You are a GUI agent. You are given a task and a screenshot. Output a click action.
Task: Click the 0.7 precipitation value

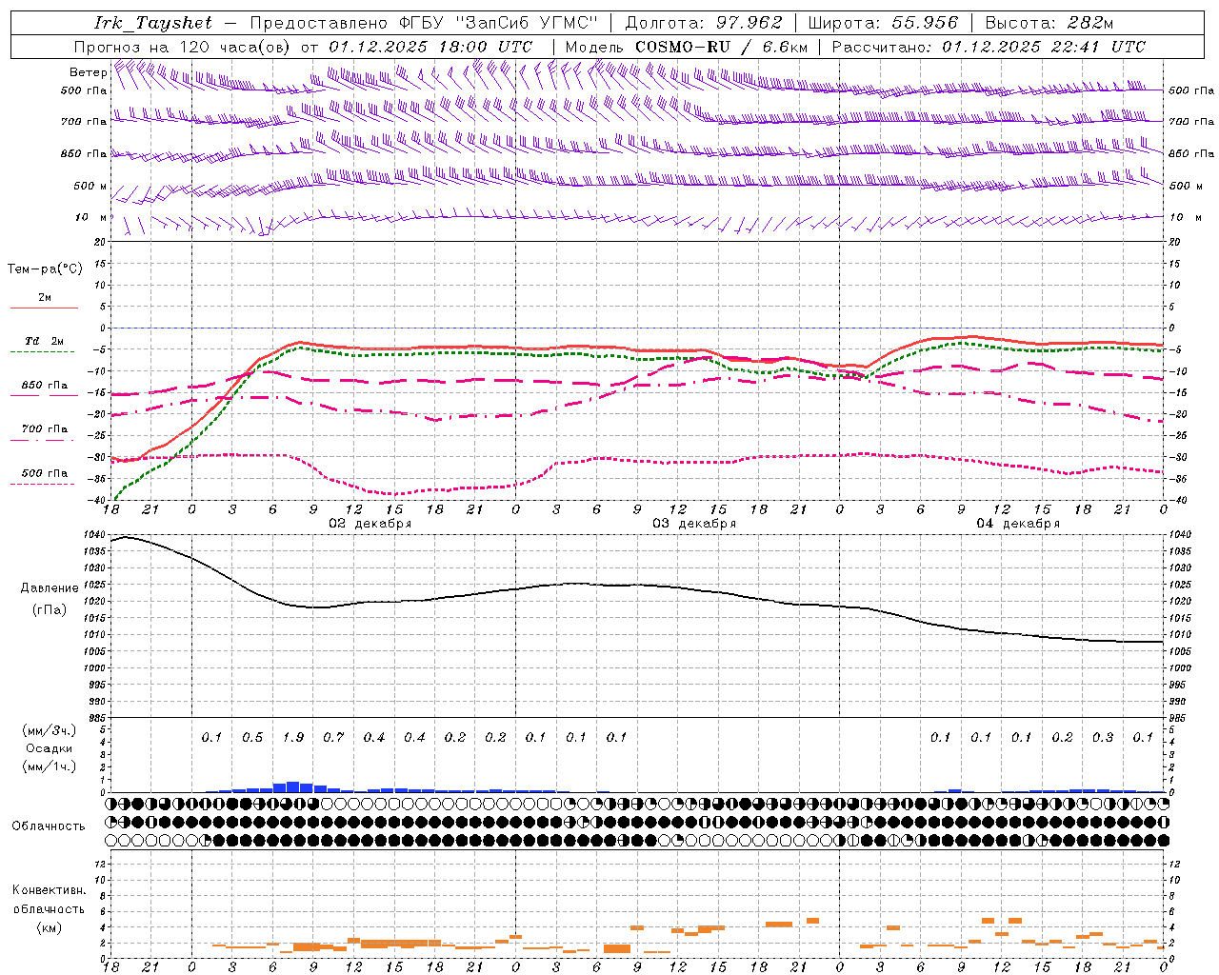(333, 737)
